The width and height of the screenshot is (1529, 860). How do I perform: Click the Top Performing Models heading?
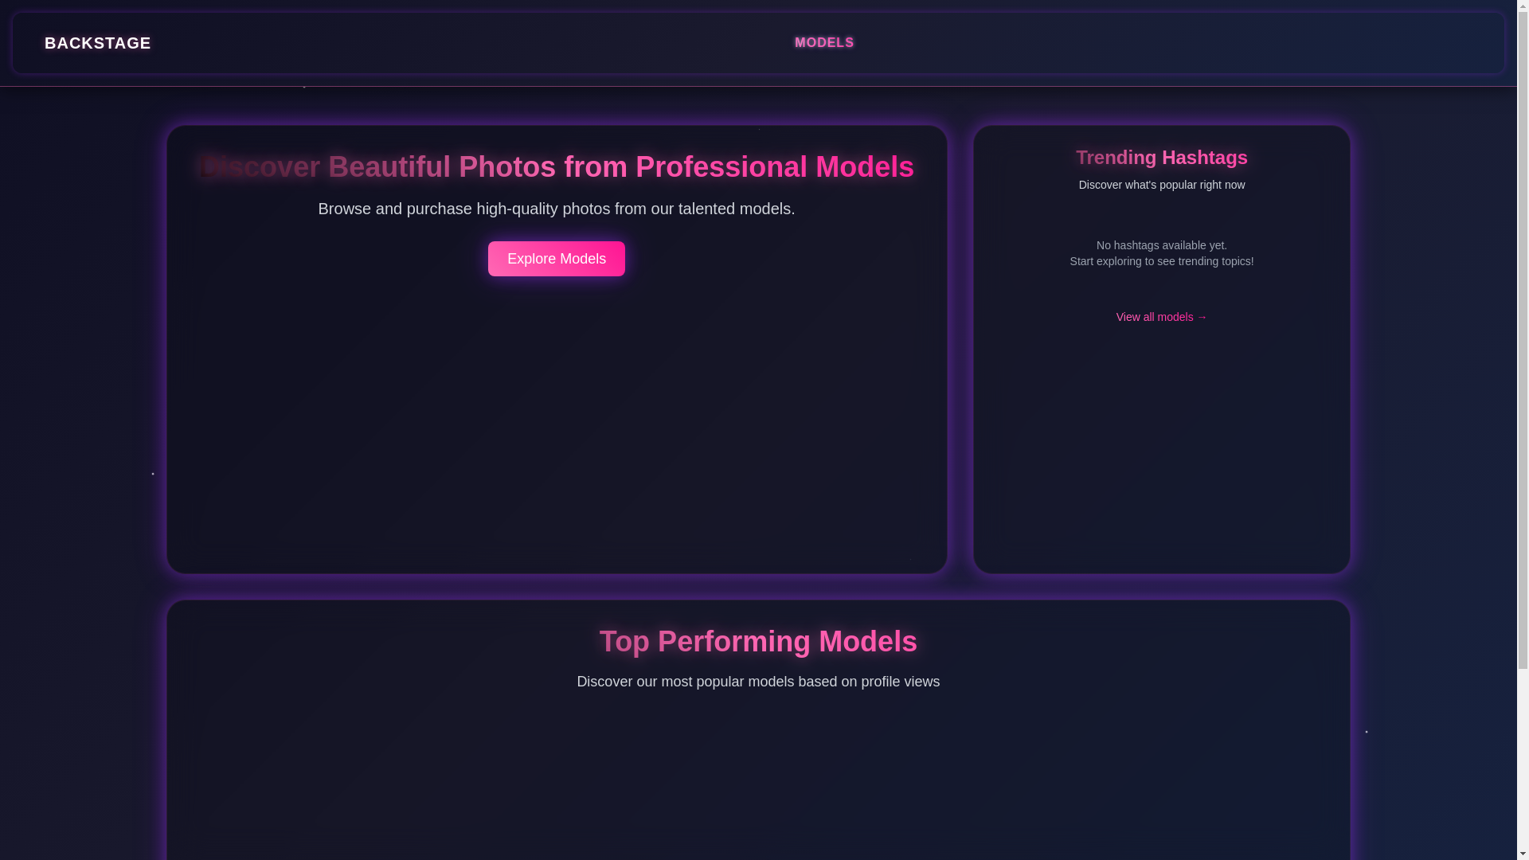[x=758, y=642]
